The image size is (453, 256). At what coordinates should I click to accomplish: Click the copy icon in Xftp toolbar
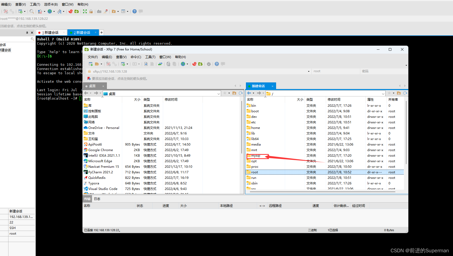pos(168,64)
